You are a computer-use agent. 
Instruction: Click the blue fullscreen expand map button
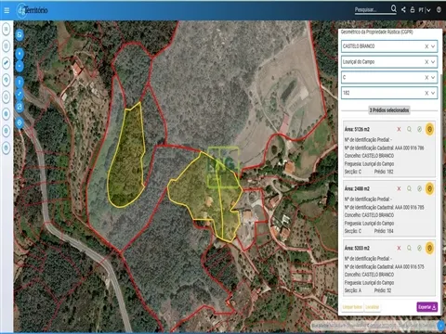(x=20, y=94)
